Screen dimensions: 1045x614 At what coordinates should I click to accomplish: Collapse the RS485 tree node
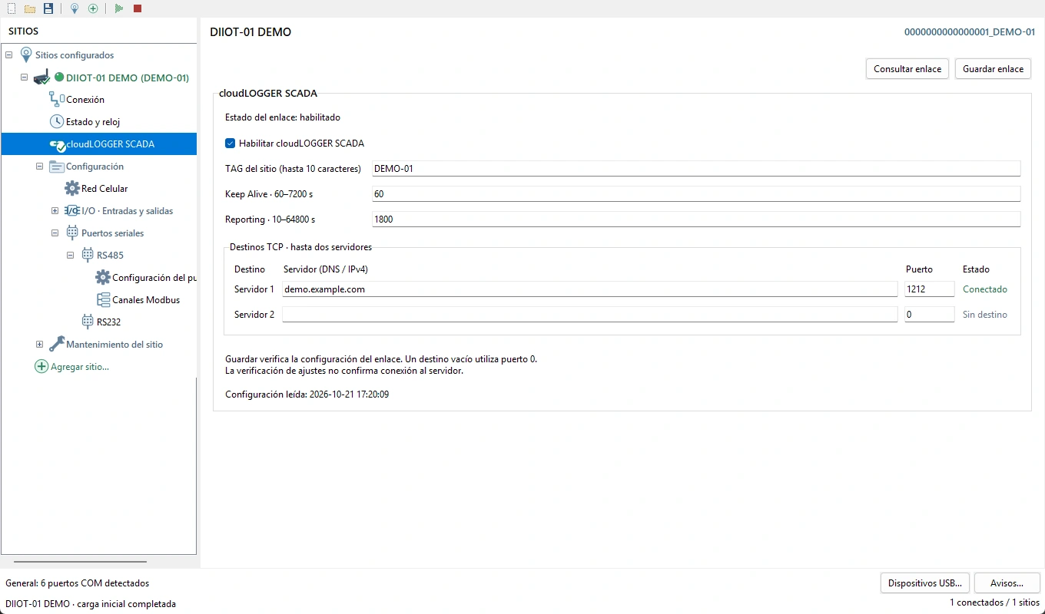click(70, 256)
